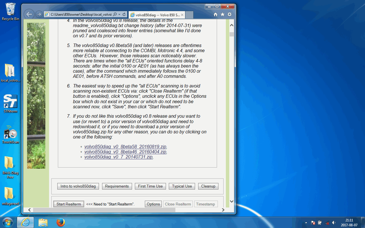
Task: Click the Start Realterm button
Action: click(x=69, y=204)
